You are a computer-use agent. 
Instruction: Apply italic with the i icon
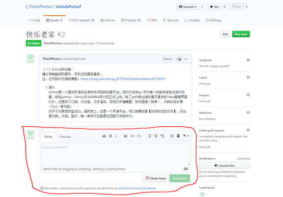pyautogui.click(x=116, y=136)
